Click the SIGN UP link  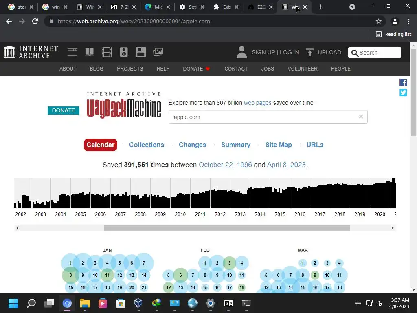click(263, 52)
